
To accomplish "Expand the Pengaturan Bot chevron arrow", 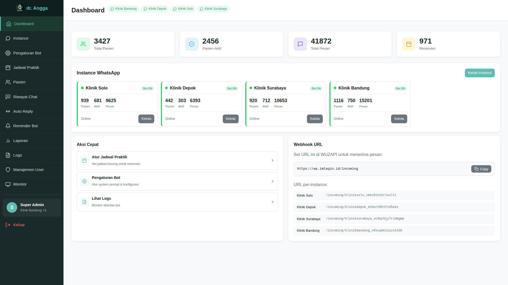I will click(273, 181).
